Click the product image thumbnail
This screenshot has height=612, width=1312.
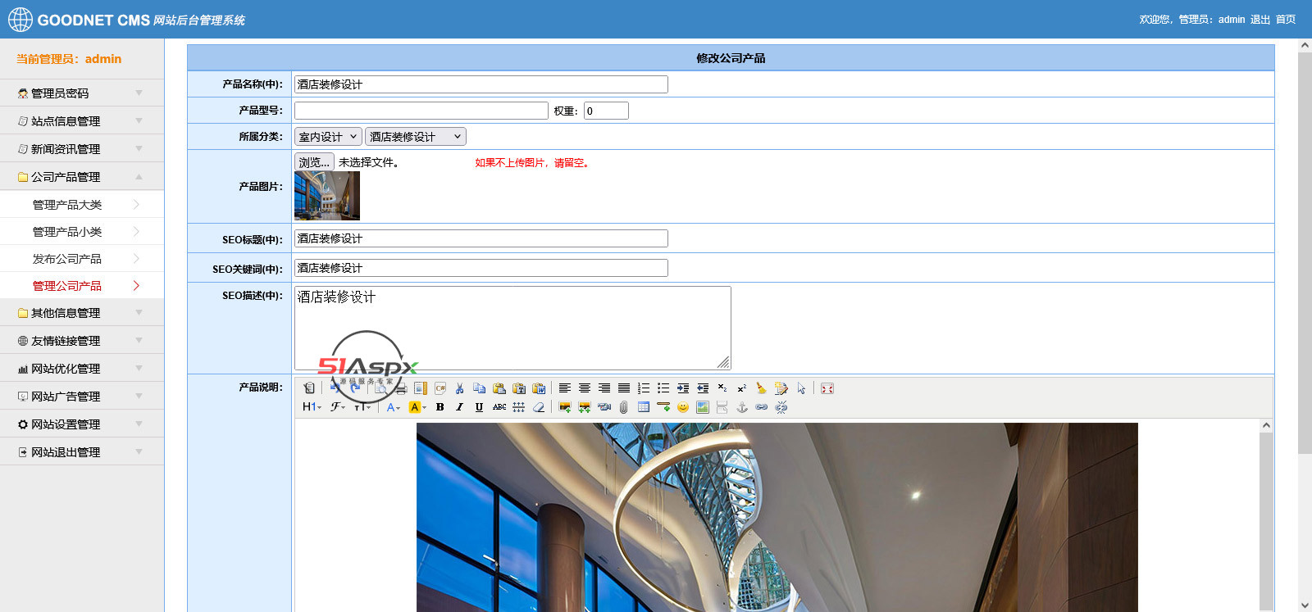coord(327,196)
